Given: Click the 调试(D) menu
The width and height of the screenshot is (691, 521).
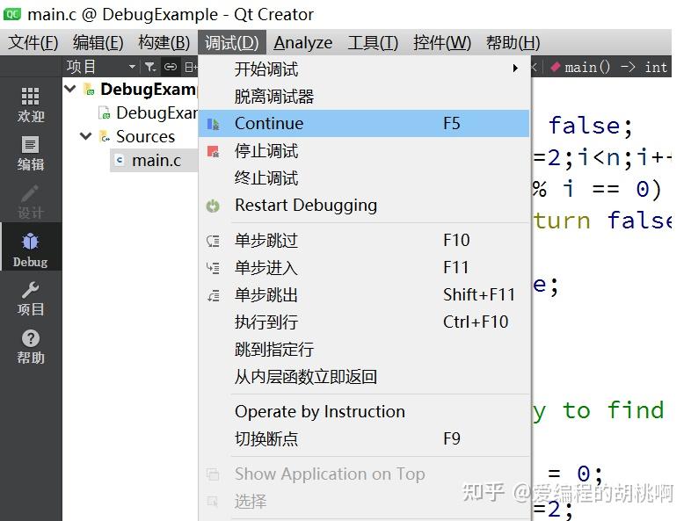Looking at the screenshot, I should 232,43.
